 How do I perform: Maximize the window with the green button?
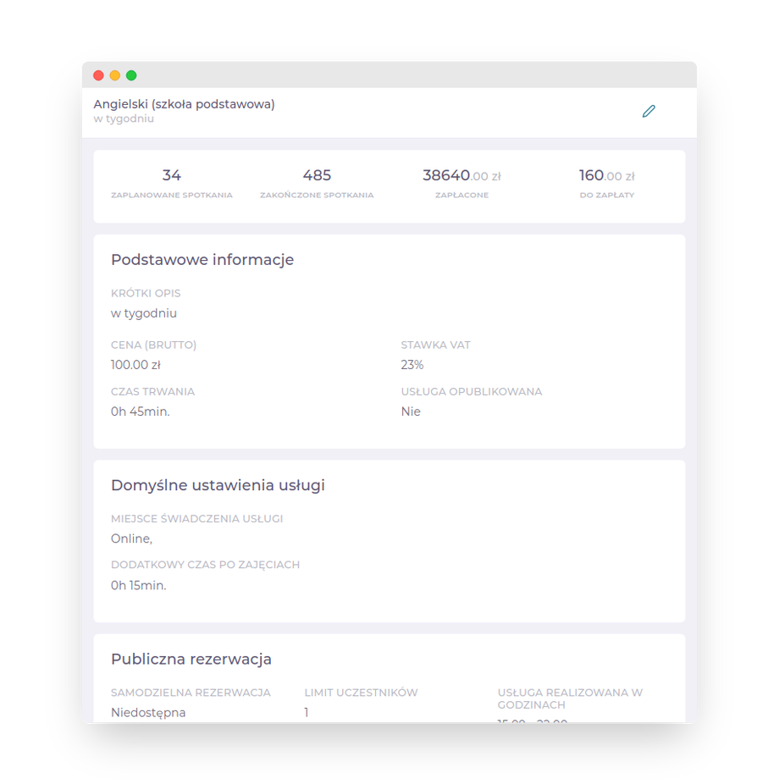pos(131,75)
